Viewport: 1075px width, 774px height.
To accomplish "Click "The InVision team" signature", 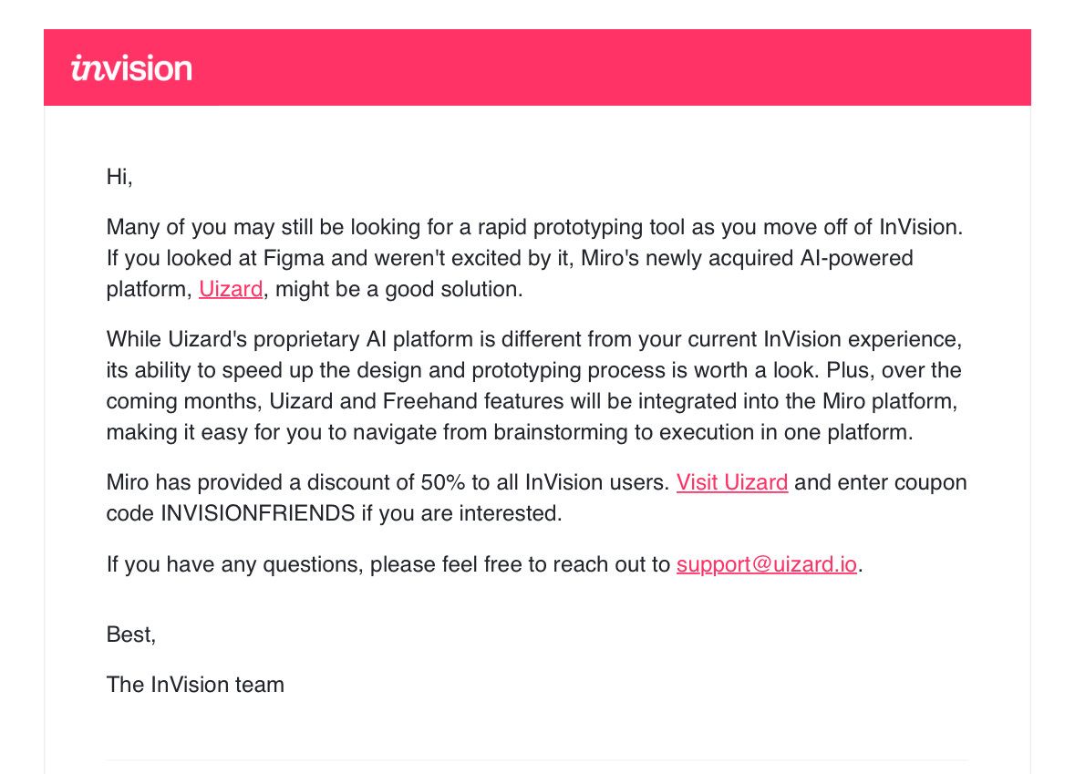I will tap(195, 685).
